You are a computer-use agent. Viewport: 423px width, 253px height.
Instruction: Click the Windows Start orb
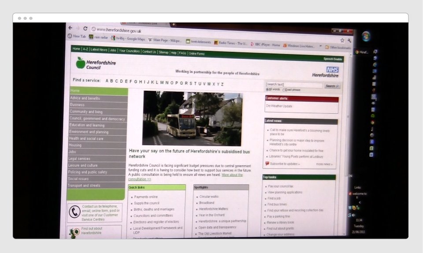pos(366,37)
